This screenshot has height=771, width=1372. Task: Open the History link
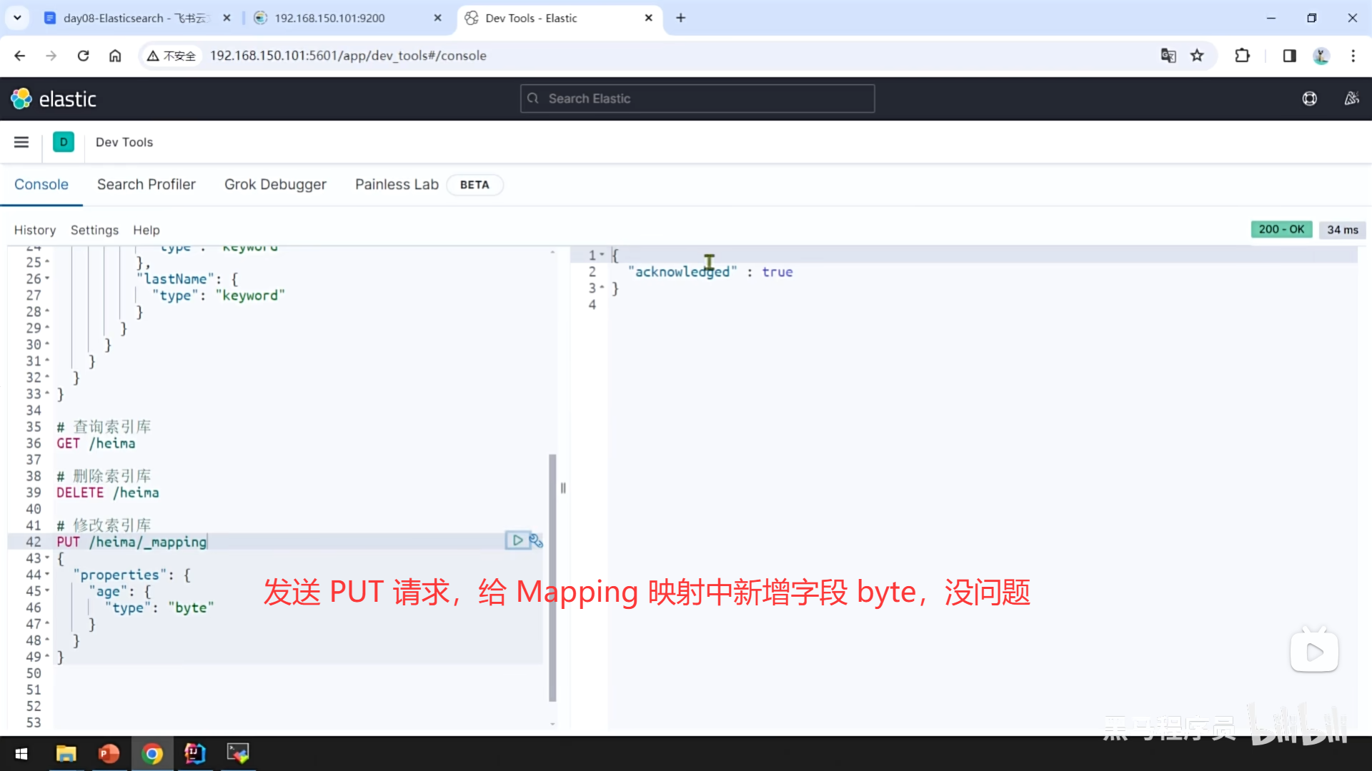point(34,230)
